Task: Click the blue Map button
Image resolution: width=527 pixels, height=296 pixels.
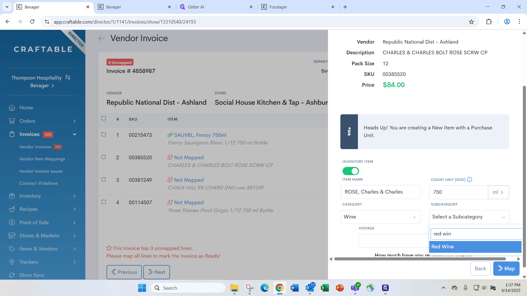Action: [506, 269]
